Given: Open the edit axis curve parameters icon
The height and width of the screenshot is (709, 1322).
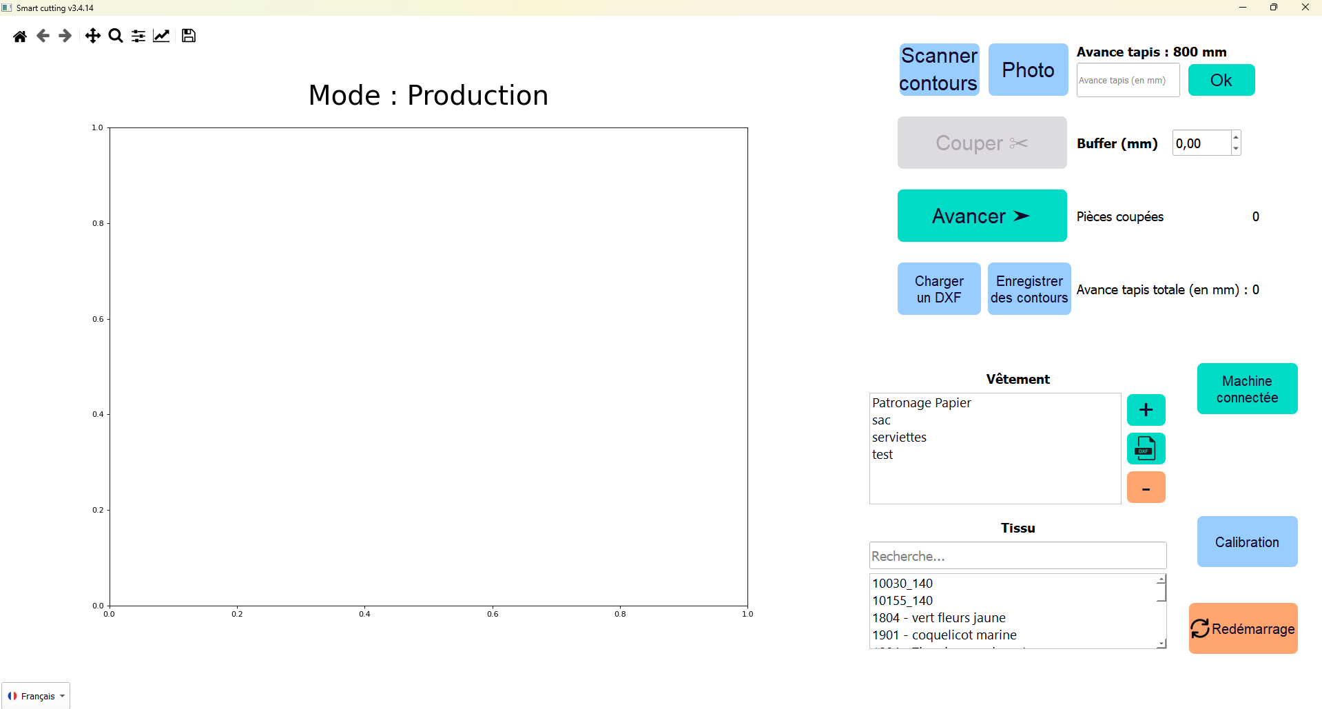Looking at the screenshot, I should (161, 36).
